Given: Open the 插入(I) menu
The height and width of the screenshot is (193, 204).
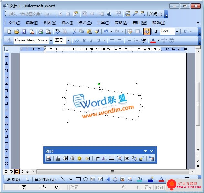Looking at the screenshot, I should click(67, 23).
